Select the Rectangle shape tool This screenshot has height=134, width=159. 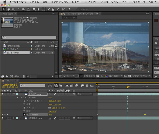click(x=34, y=9)
